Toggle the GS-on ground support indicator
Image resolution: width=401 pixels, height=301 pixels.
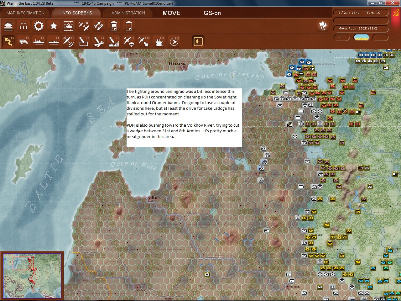click(212, 13)
